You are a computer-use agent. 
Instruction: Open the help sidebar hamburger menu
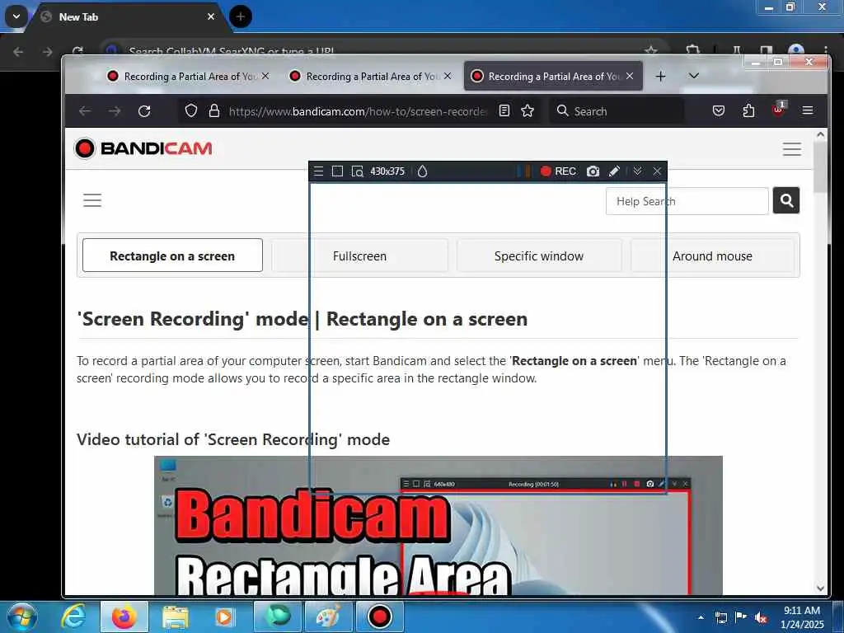point(92,200)
